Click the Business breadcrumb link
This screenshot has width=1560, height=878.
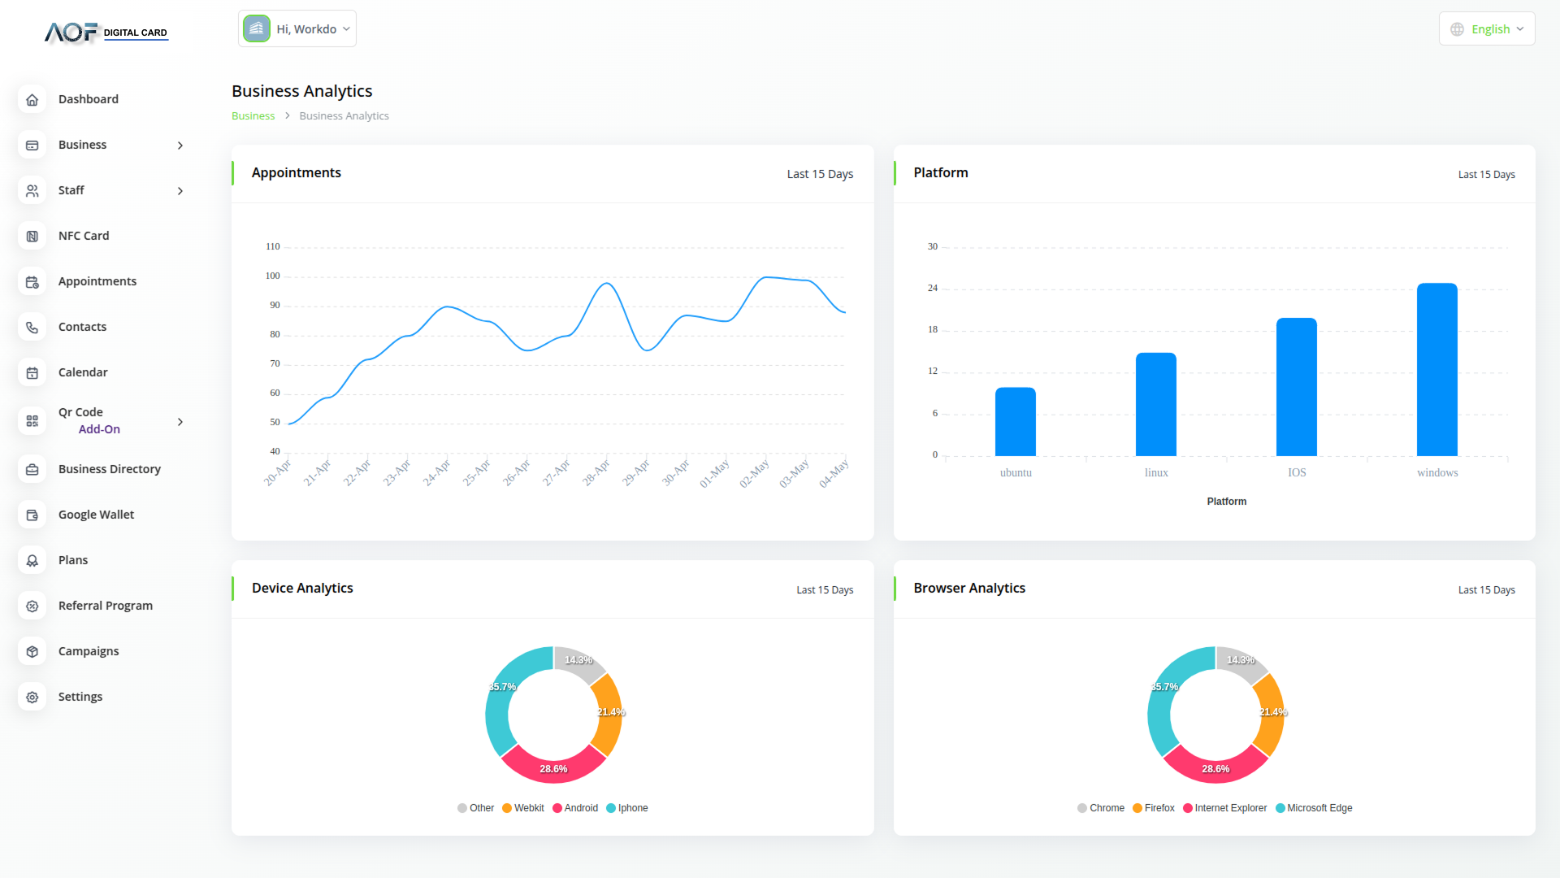tap(253, 116)
